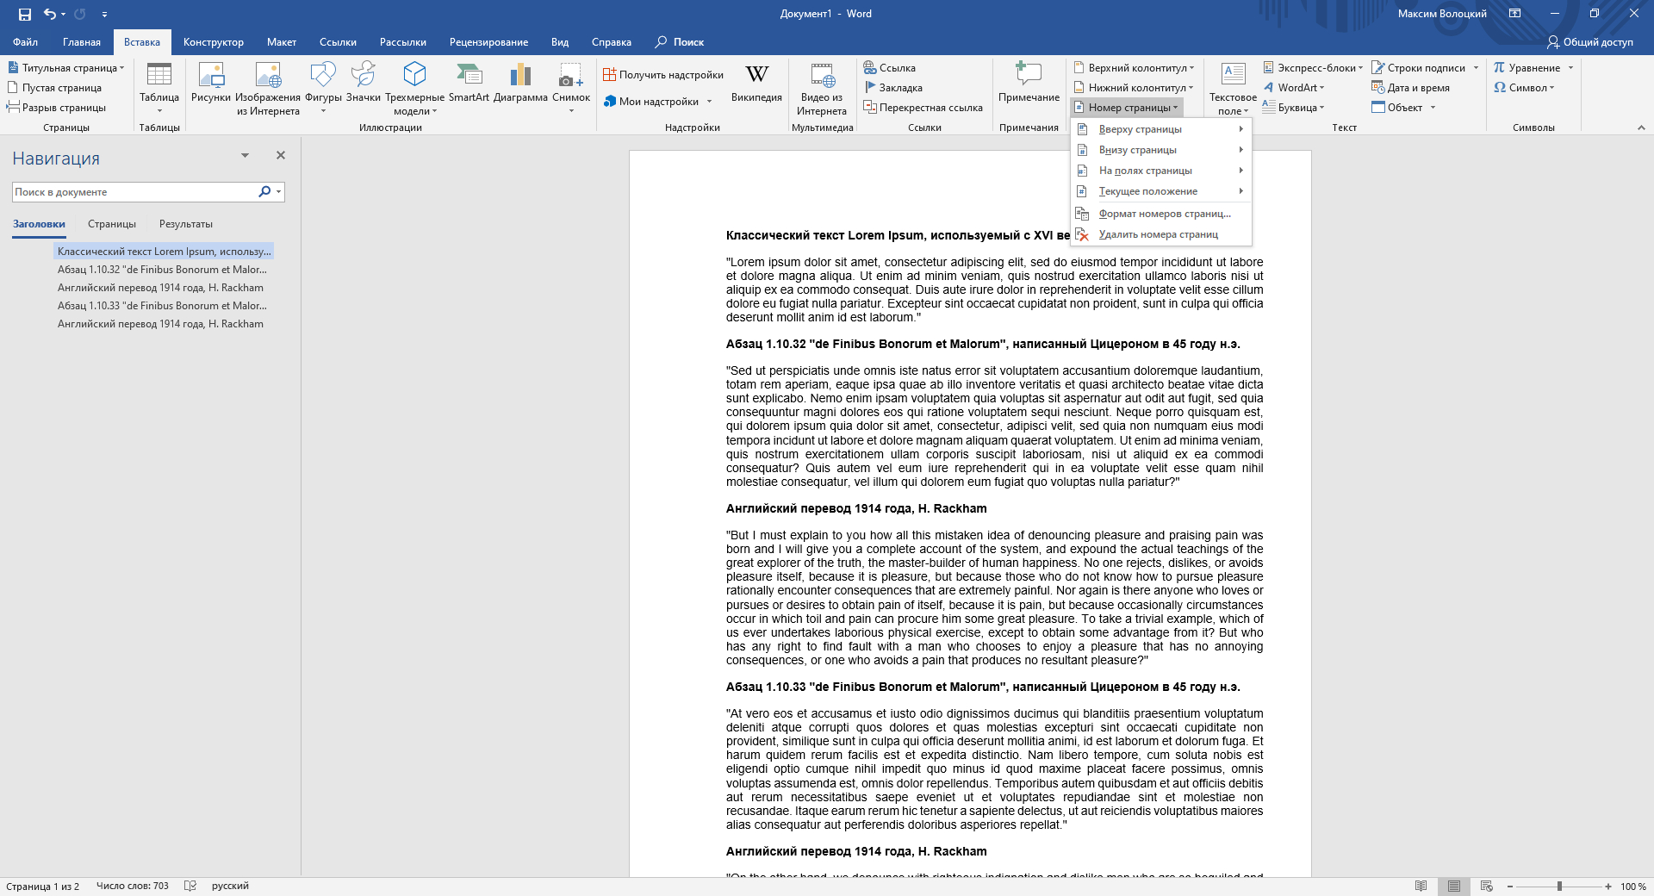Open the WordArt dropdown
The height and width of the screenshot is (896, 1654).
1321,88
